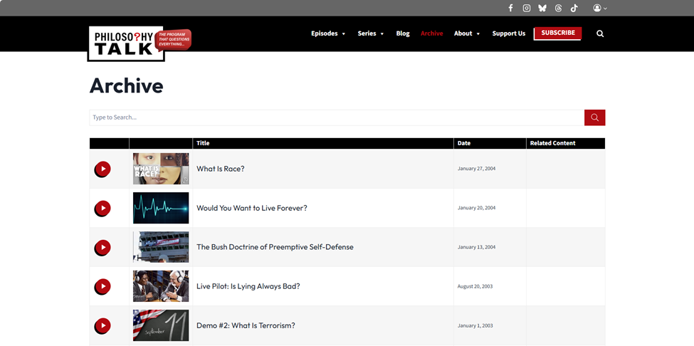The width and height of the screenshot is (694, 346).
Task: Expand the Episodes dropdown menu
Action: coord(328,33)
